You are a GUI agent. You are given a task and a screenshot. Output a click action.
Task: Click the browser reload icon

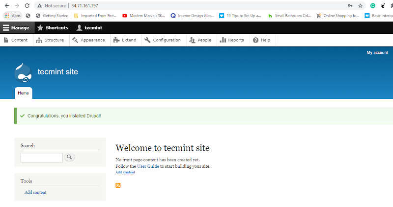click(27, 5)
